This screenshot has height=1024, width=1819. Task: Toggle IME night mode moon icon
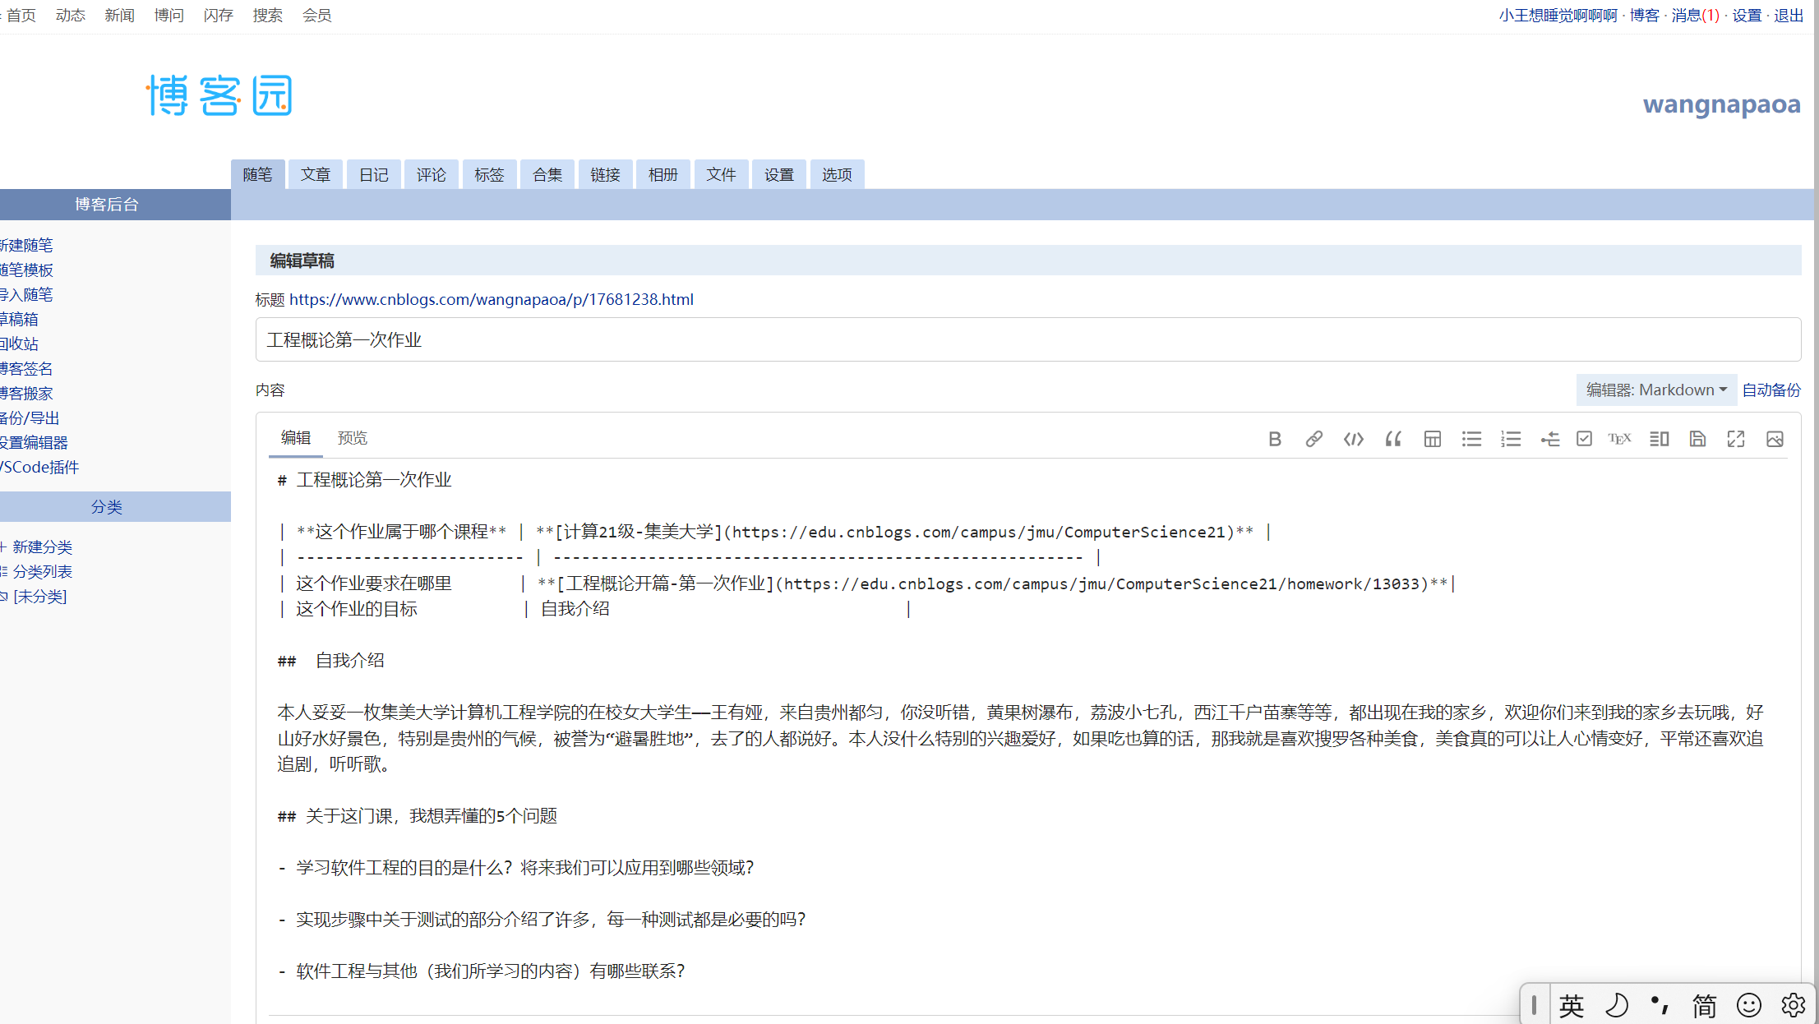1616,1005
